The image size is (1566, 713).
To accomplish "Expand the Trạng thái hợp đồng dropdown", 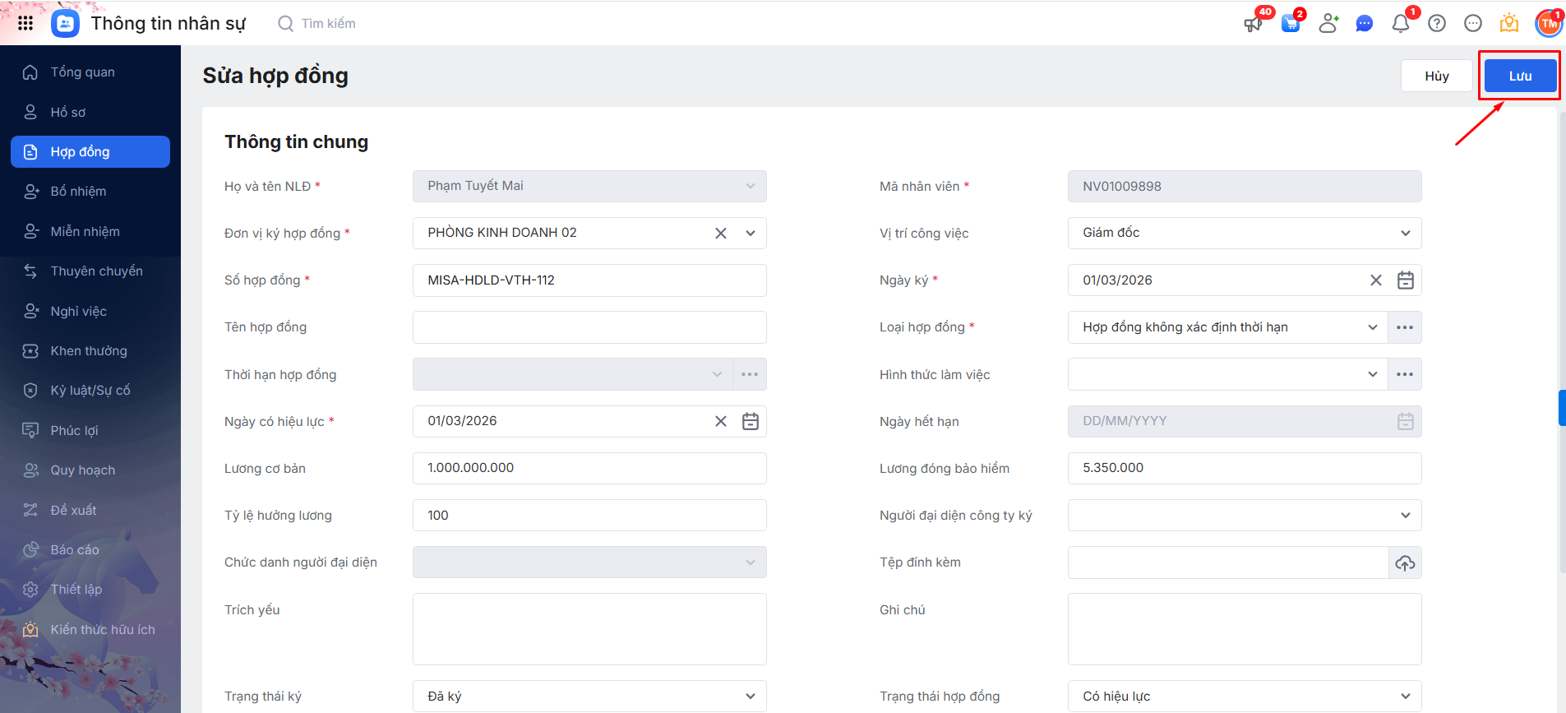I will click(x=1405, y=697).
